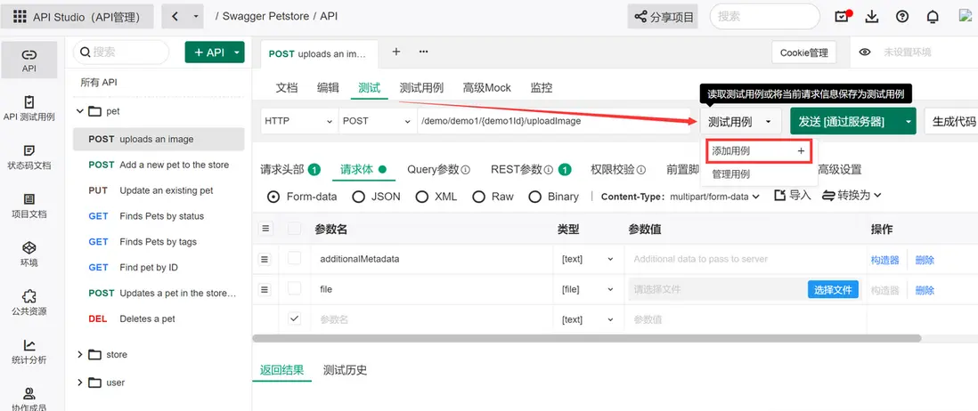Open the help question mark icon
This screenshot has height=411, width=978.
pyautogui.click(x=902, y=17)
